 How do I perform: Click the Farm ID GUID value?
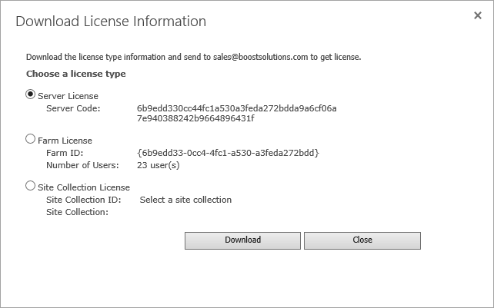tap(227, 154)
